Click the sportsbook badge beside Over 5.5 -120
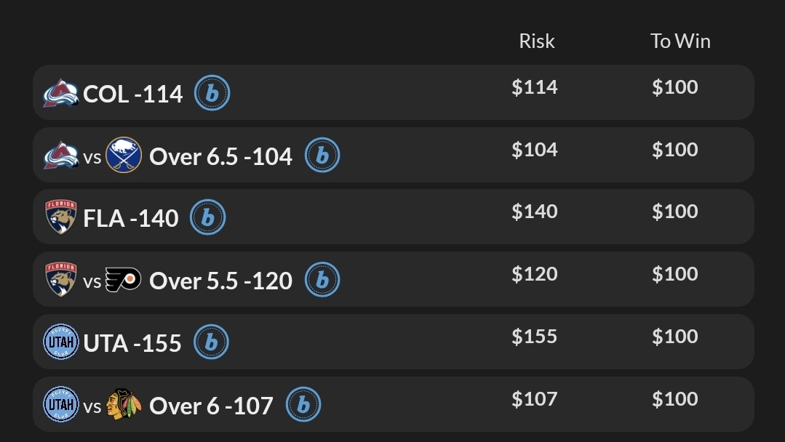785x442 pixels. [x=322, y=280]
